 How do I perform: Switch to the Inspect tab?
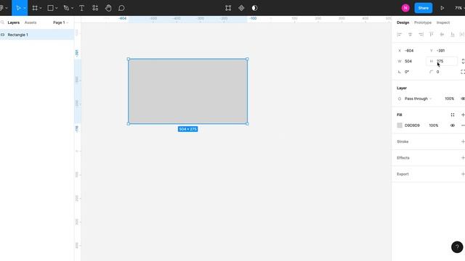pyautogui.click(x=443, y=22)
